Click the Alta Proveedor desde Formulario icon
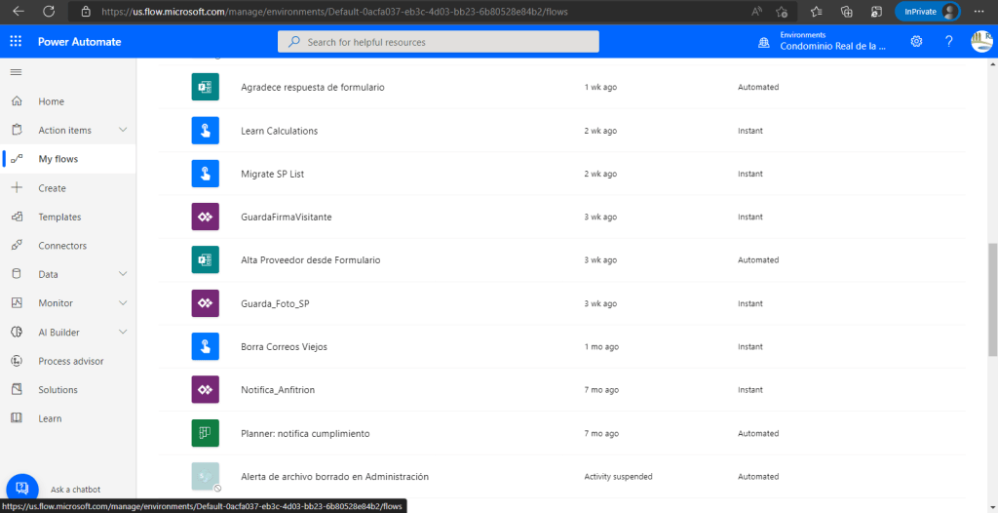The image size is (998, 513). [x=205, y=260]
